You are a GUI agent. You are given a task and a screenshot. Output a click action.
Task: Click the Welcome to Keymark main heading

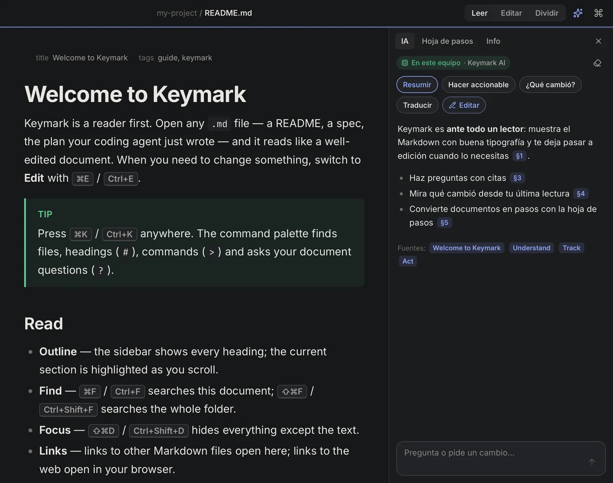point(135,94)
